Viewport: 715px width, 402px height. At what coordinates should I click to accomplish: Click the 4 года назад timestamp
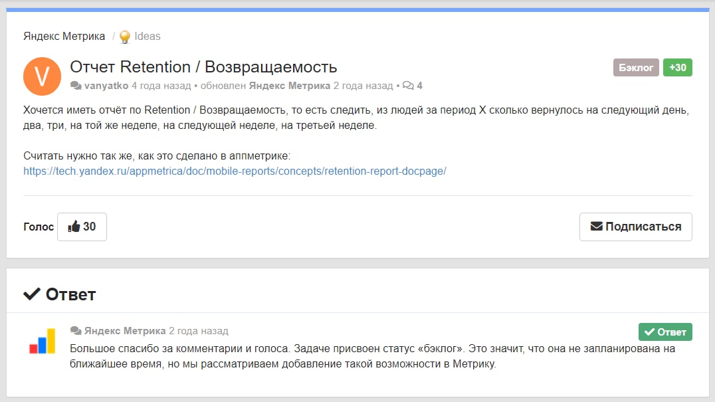tap(161, 86)
